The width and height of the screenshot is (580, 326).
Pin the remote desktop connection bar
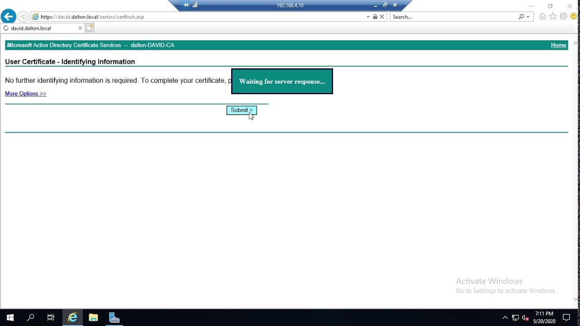186,5
